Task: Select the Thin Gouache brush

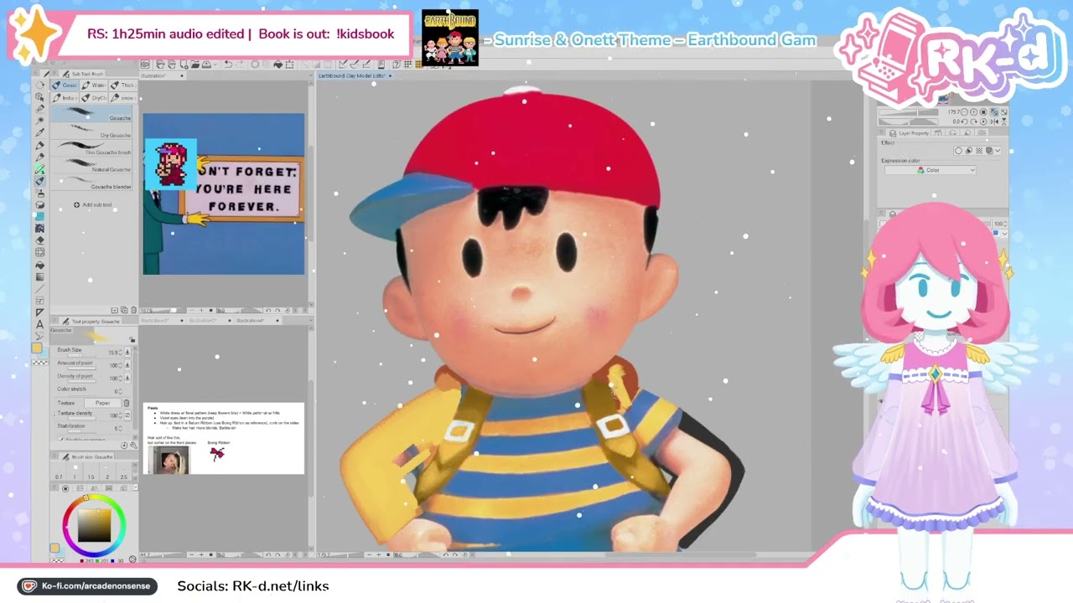Action: (92, 149)
